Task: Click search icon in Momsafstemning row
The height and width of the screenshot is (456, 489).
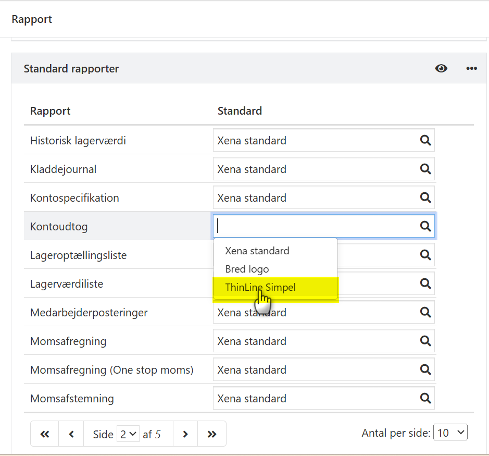Action: tap(425, 398)
